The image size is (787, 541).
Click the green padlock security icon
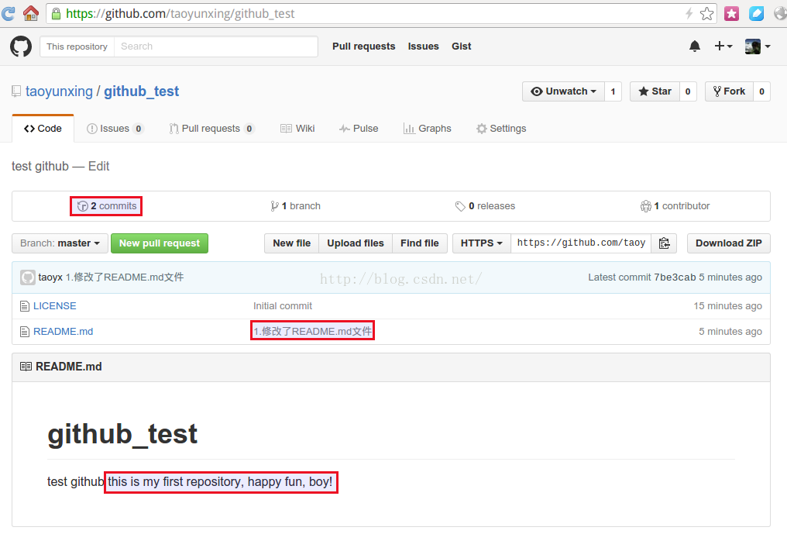pos(57,13)
